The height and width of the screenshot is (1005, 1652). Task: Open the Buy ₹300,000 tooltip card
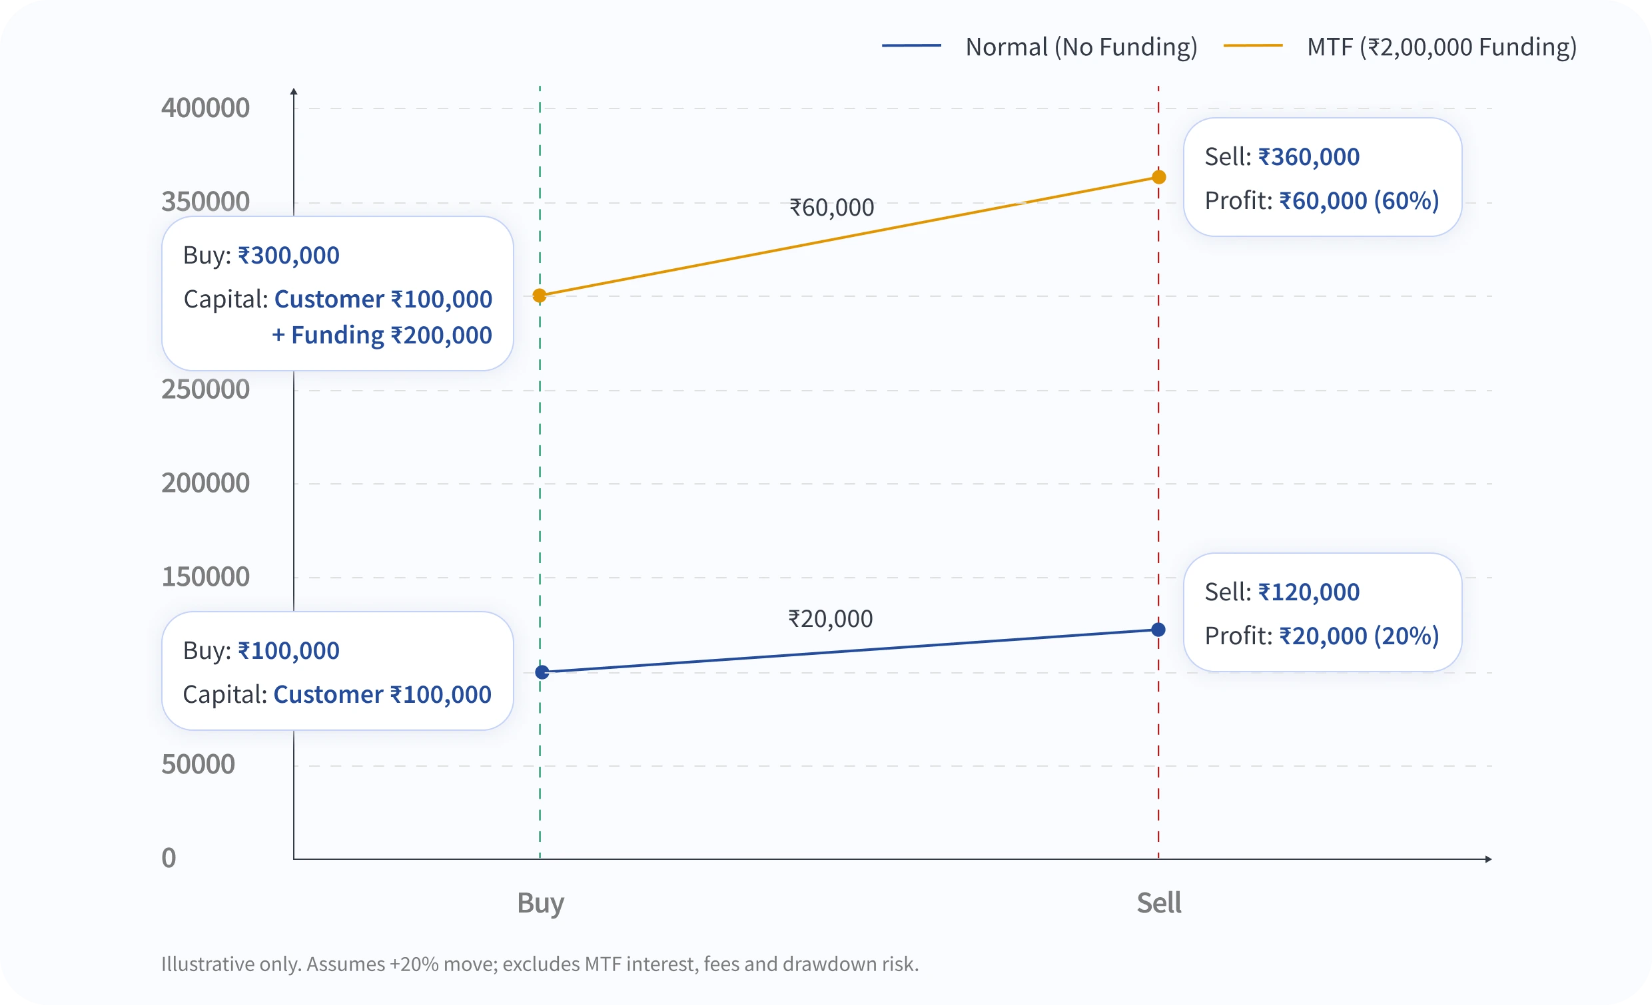tap(337, 294)
